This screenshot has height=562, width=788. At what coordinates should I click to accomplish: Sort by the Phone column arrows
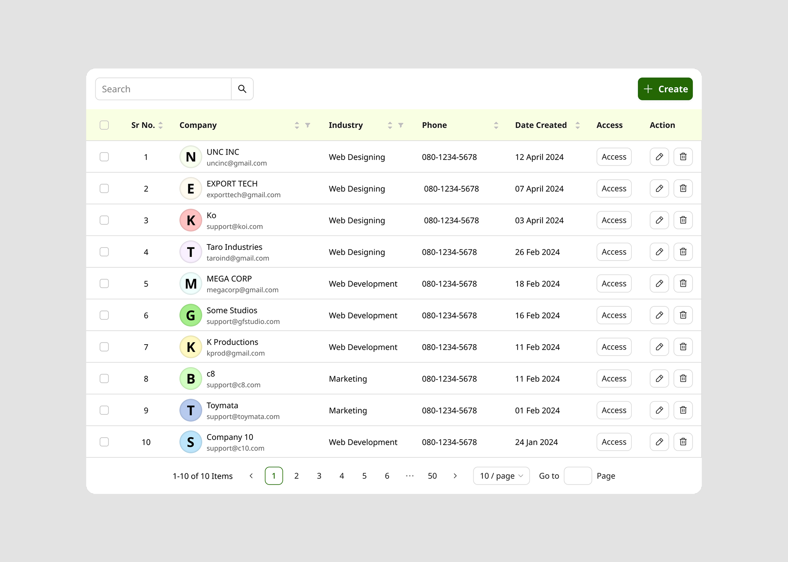pos(496,125)
